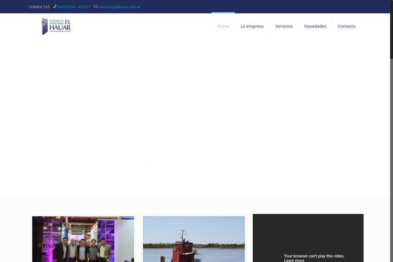Click the Agencia Maritima El Hauar logo
The image size is (393, 262).
click(56, 26)
